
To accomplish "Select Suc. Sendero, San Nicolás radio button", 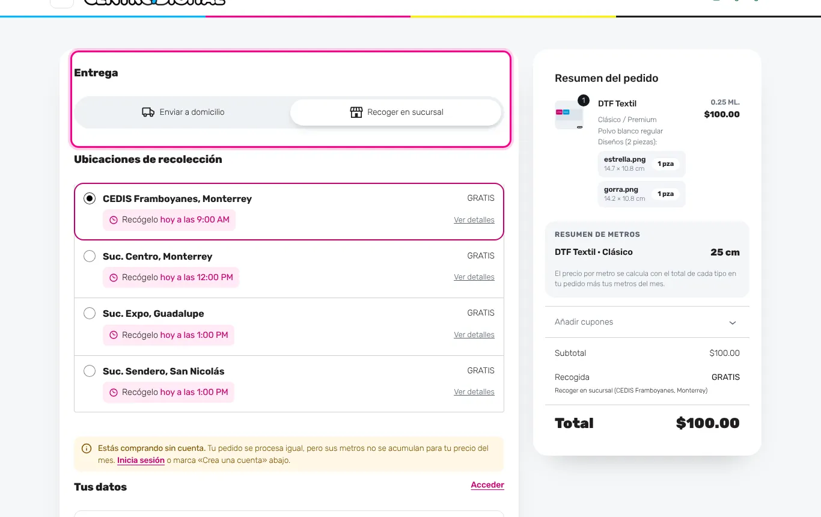I will tap(90, 371).
